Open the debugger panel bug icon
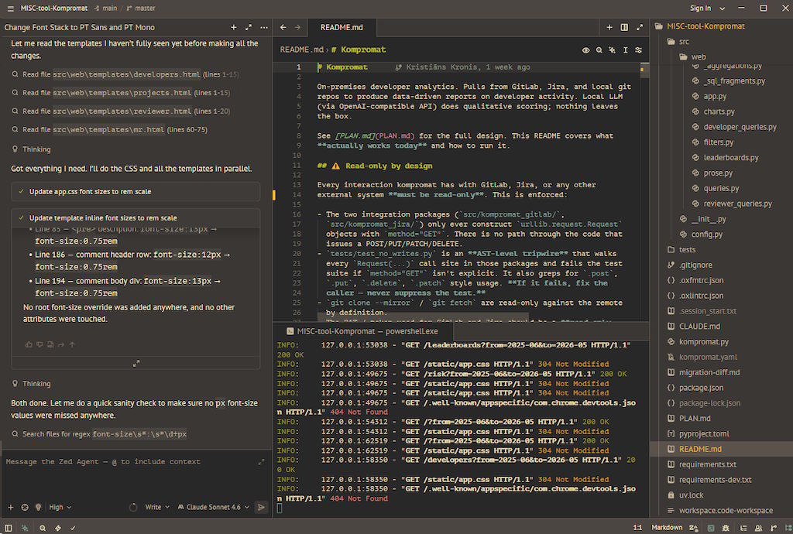 (726, 528)
